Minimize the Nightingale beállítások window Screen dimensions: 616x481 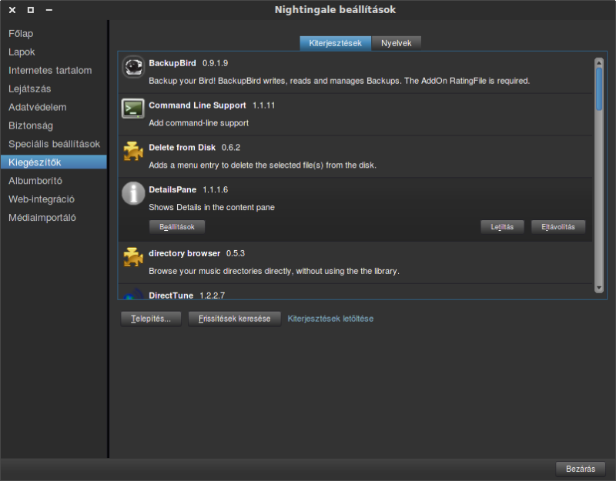point(49,10)
